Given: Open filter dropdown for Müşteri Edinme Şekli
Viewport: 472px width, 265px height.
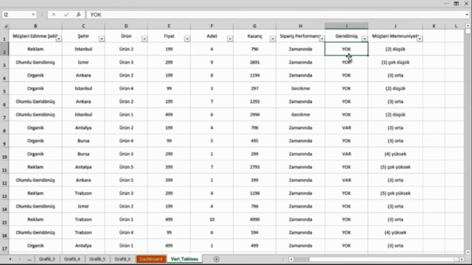Looking at the screenshot, I should click(59, 39).
